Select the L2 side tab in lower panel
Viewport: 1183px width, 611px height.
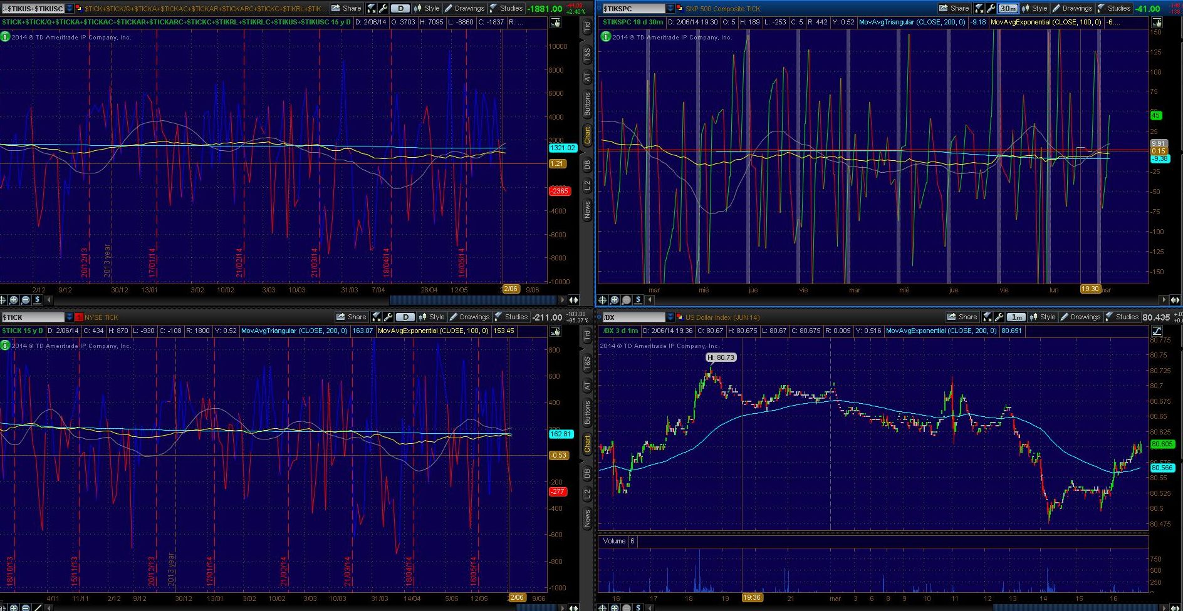(x=587, y=494)
